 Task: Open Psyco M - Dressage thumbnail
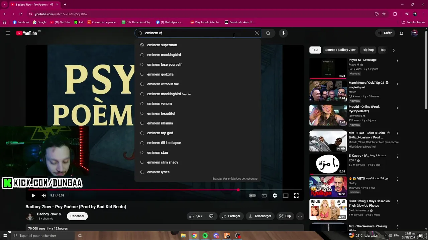tap(328, 68)
